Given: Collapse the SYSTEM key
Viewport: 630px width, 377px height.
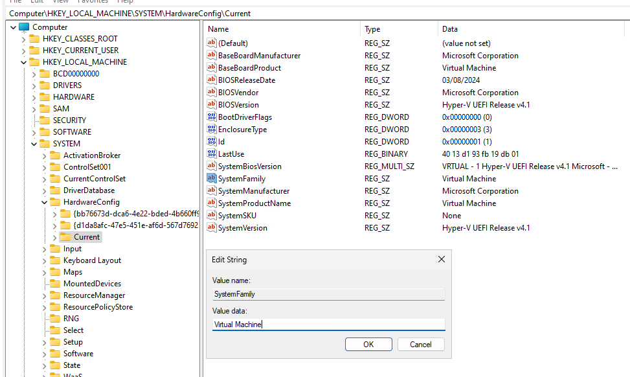Looking at the screenshot, I should click(x=34, y=144).
